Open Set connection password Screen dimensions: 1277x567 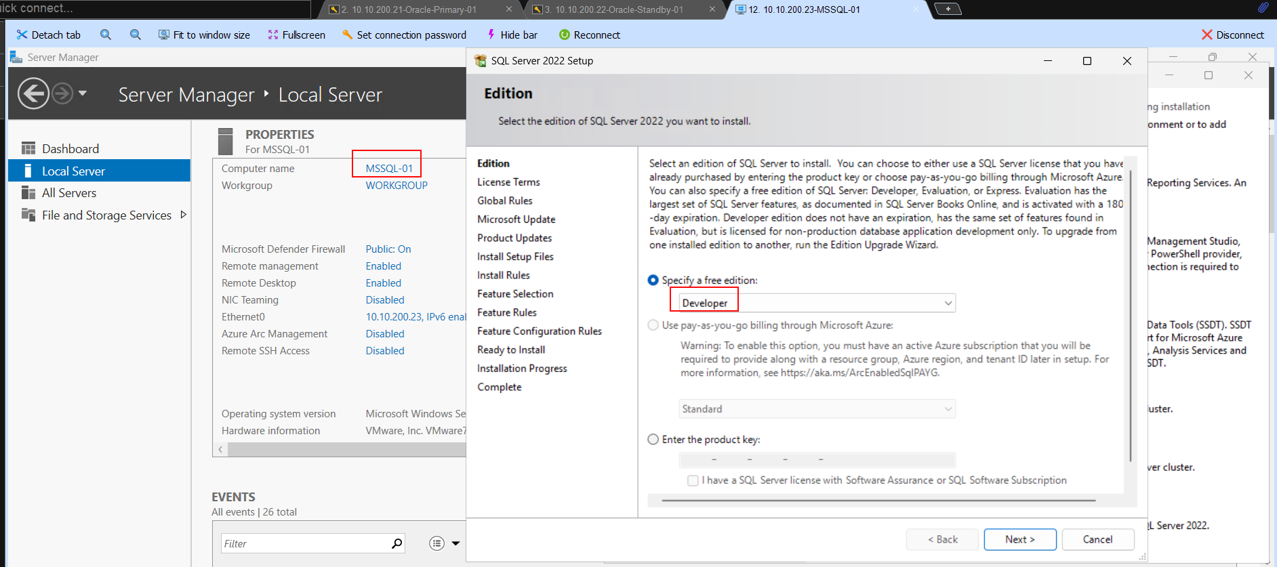pyautogui.click(x=404, y=35)
